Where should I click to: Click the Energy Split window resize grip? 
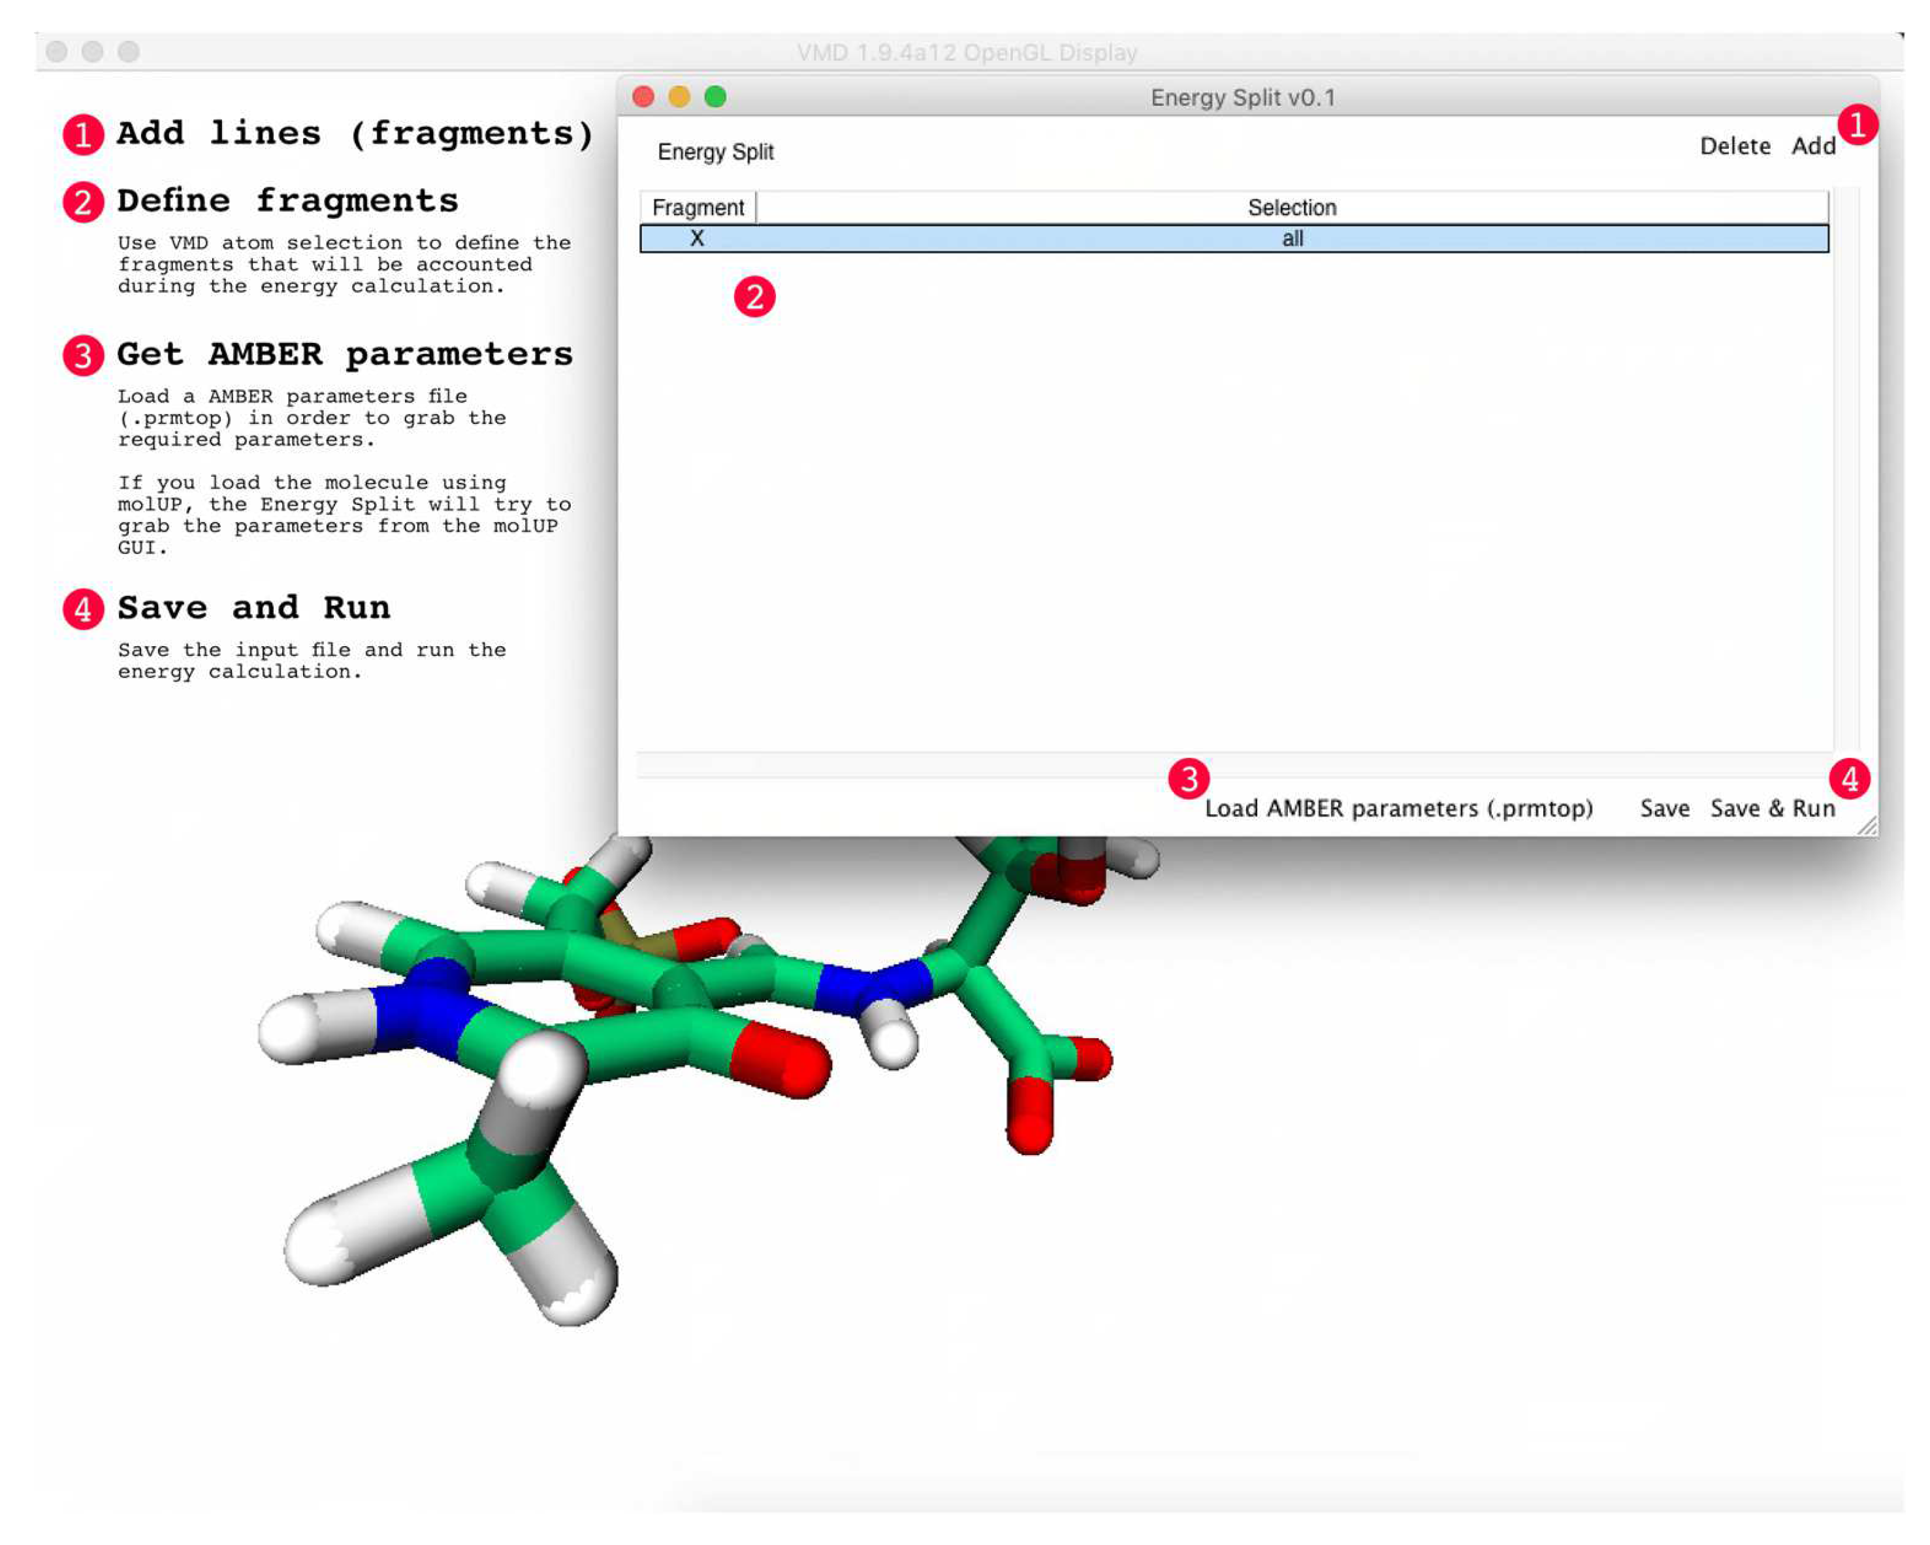[x=1867, y=826]
